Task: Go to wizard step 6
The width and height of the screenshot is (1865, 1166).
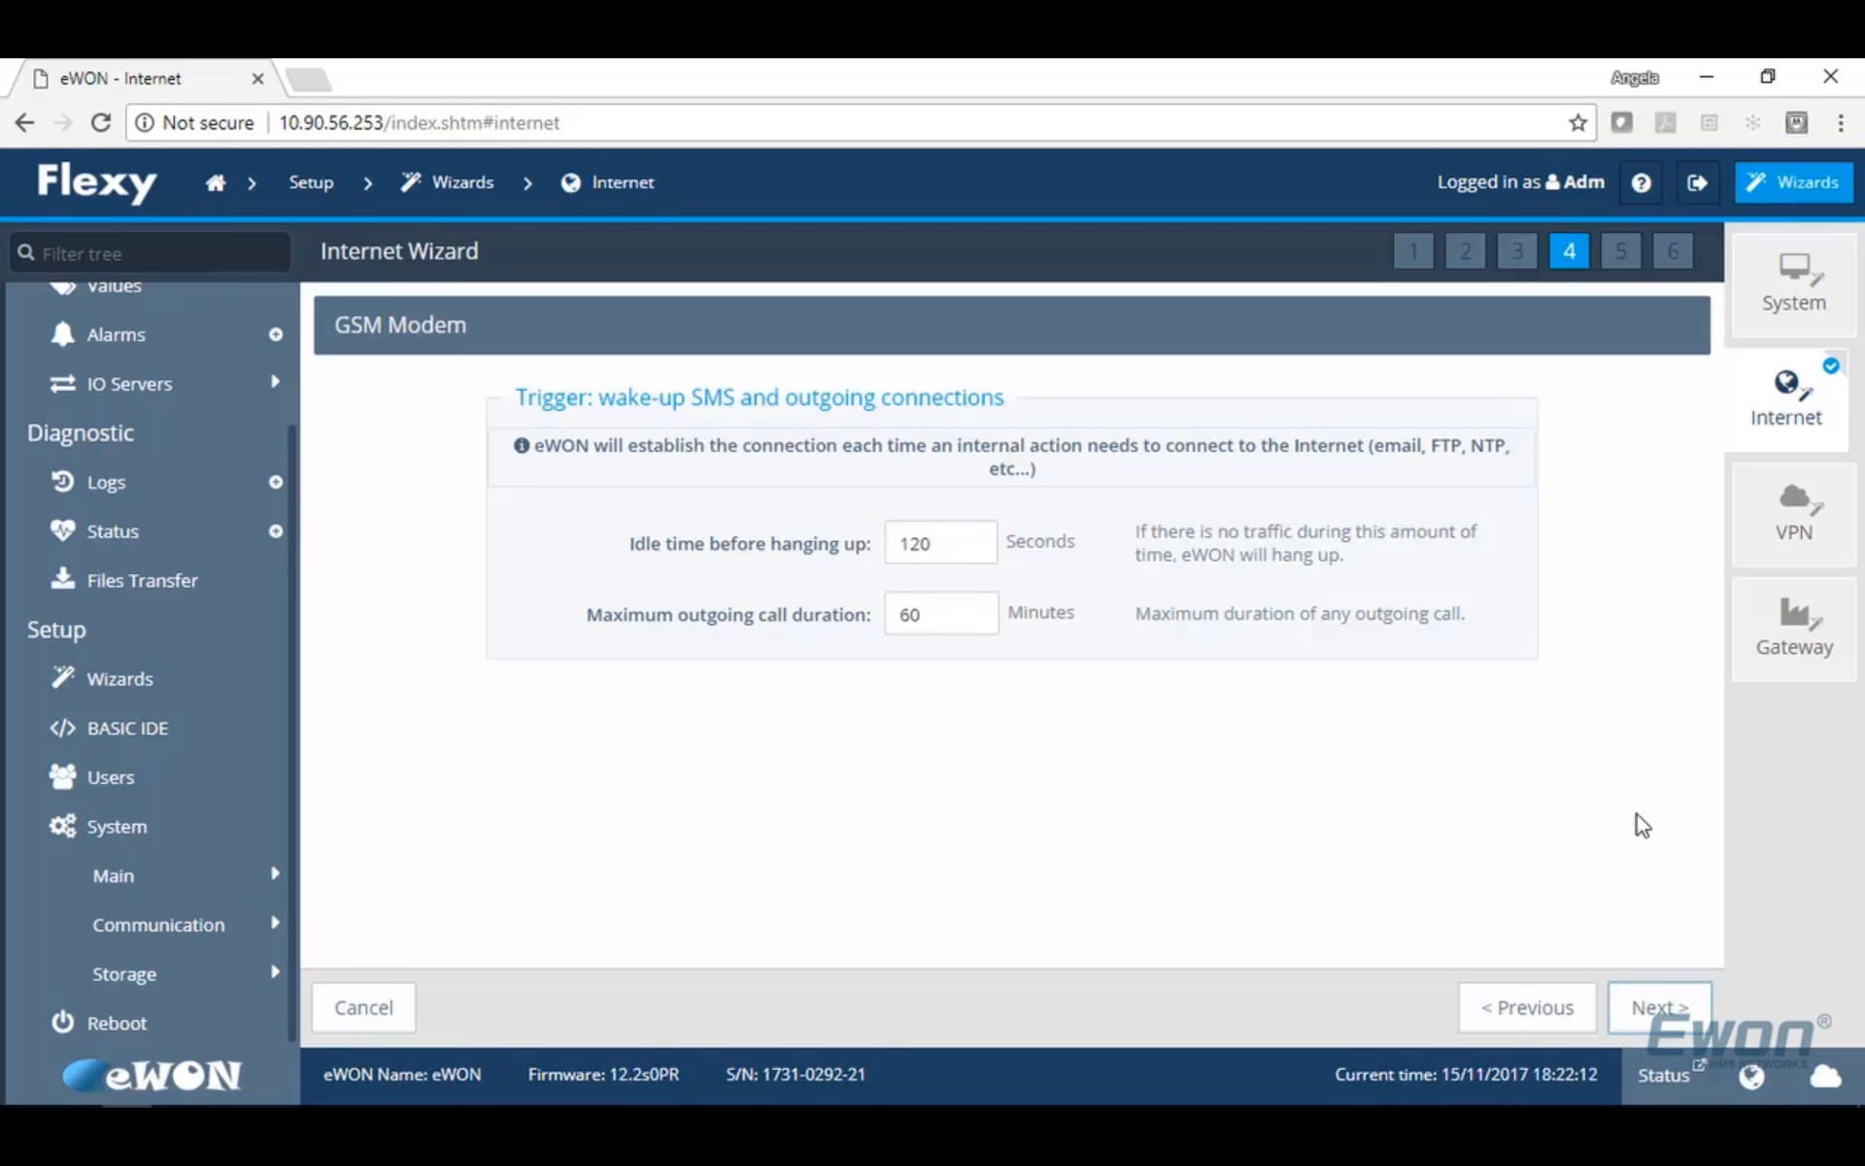Action: [x=1673, y=252]
